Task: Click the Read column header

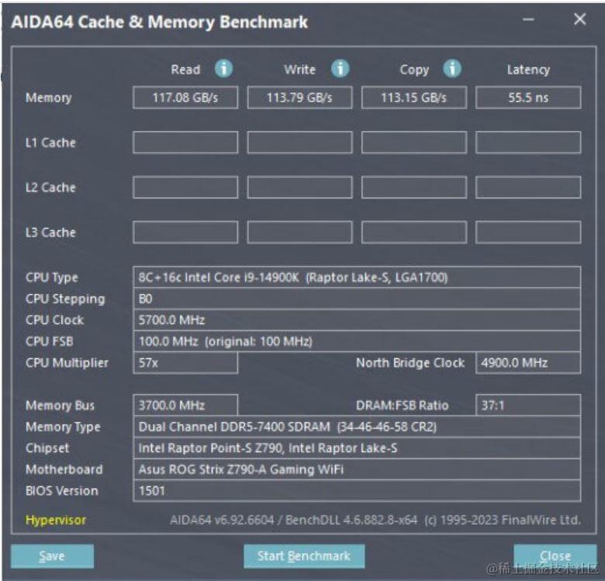Action: point(185,70)
